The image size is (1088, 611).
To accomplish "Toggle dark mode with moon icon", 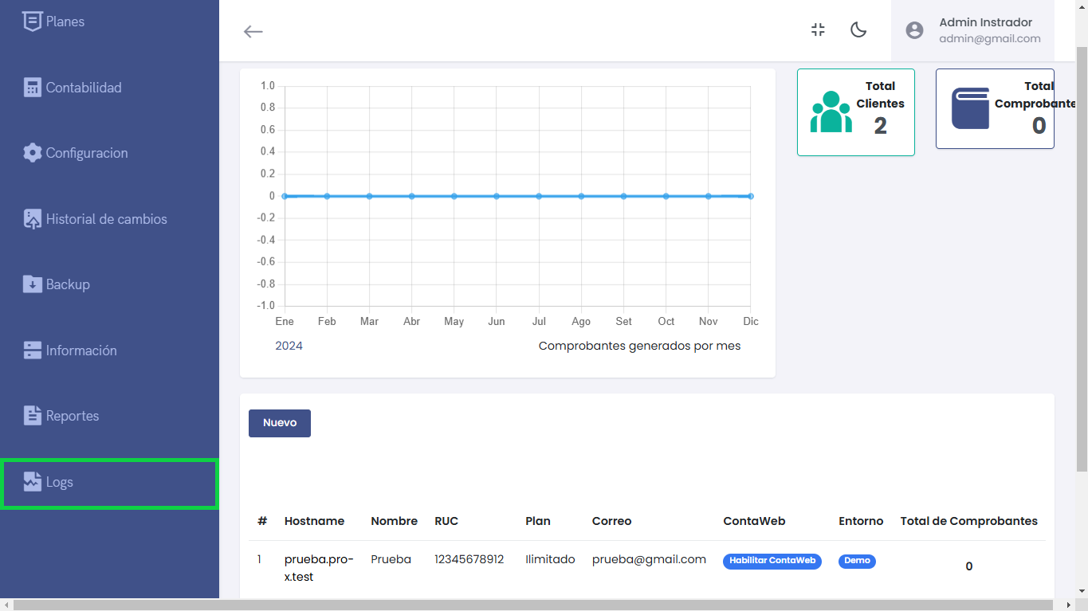I will coord(858,30).
